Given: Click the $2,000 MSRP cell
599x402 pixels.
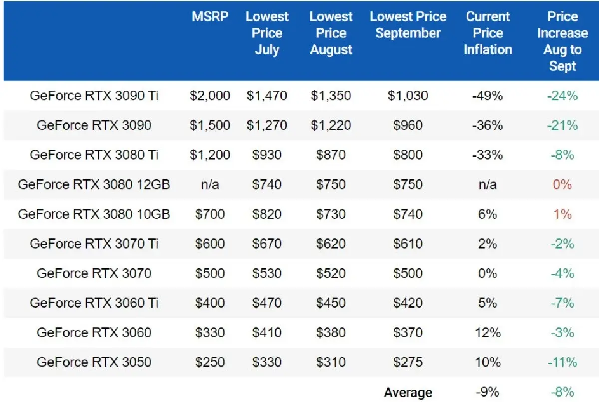Looking at the screenshot, I should pyautogui.click(x=210, y=95).
